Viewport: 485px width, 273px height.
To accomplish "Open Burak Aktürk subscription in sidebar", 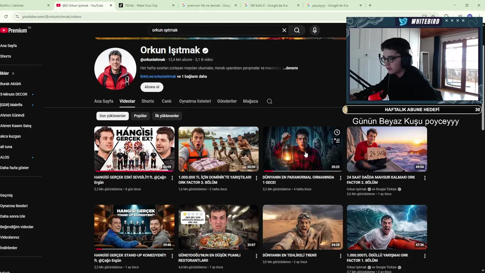I will tap(11, 84).
